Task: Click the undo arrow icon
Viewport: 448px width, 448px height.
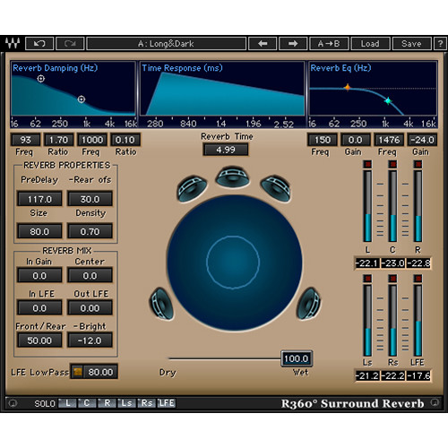Action: click(39, 44)
